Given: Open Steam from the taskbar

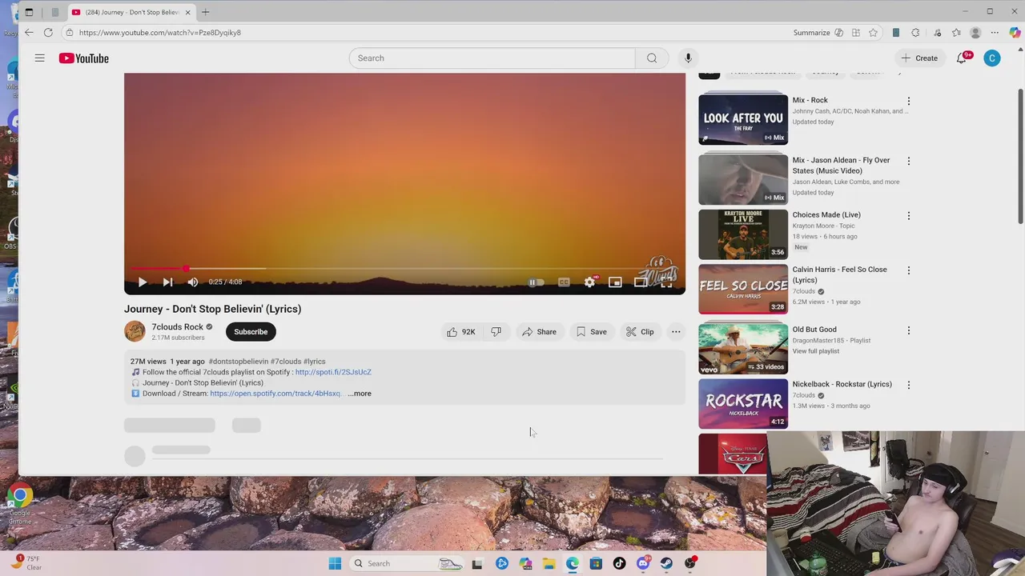Looking at the screenshot, I should coord(666,563).
